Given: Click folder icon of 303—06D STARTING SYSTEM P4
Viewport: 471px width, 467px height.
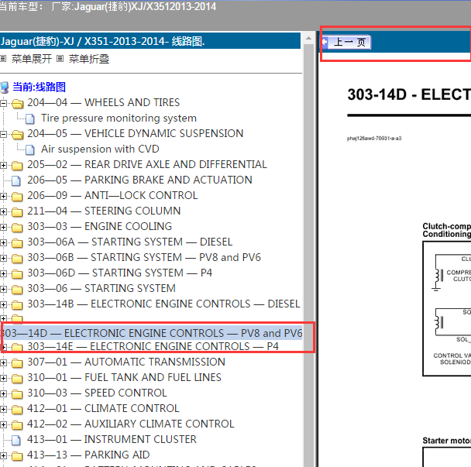Looking at the screenshot, I should pos(17,274).
